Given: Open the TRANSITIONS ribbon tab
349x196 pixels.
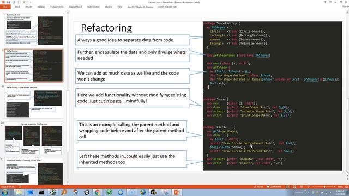Looking at the screenshot, I should pyautogui.click(x=57, y=7).
